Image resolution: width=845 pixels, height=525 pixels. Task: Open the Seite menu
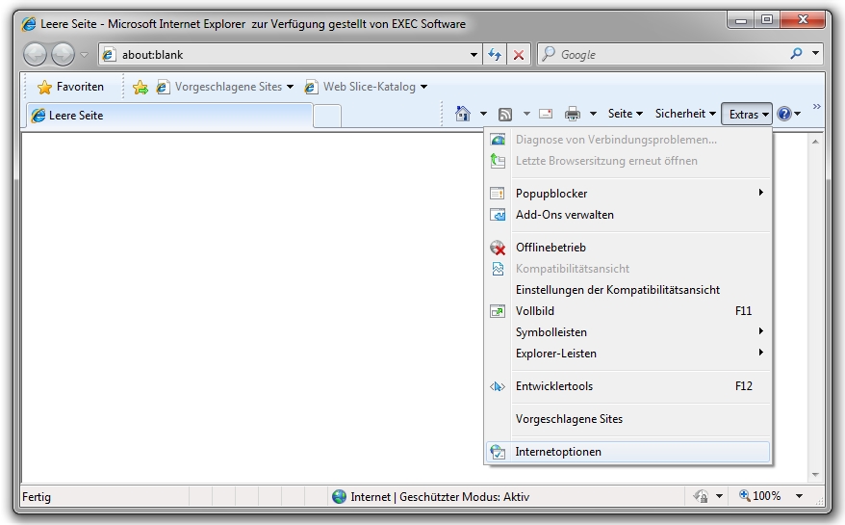point(626,114)
